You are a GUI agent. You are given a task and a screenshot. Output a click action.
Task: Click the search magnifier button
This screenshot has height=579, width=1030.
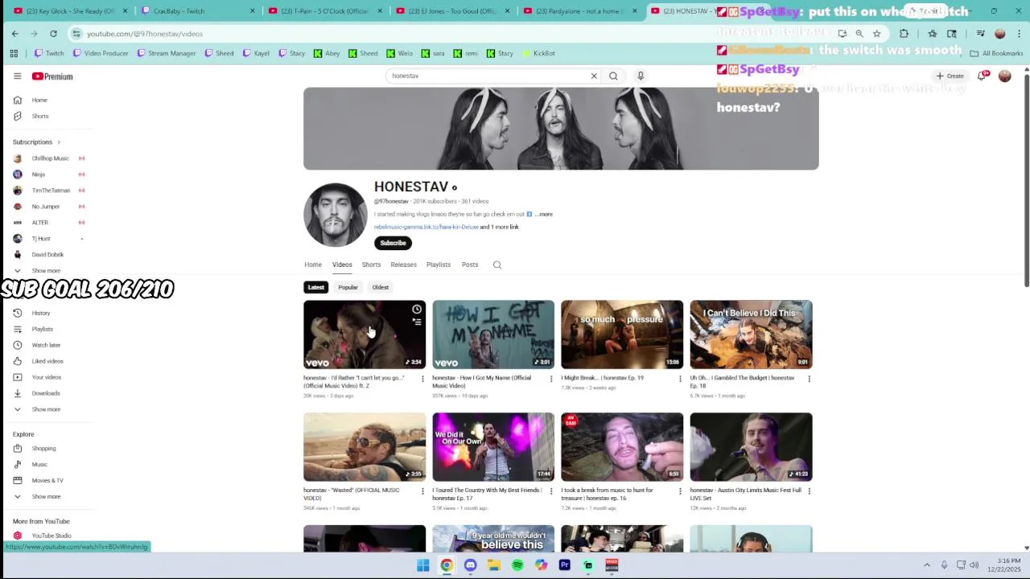613,76
